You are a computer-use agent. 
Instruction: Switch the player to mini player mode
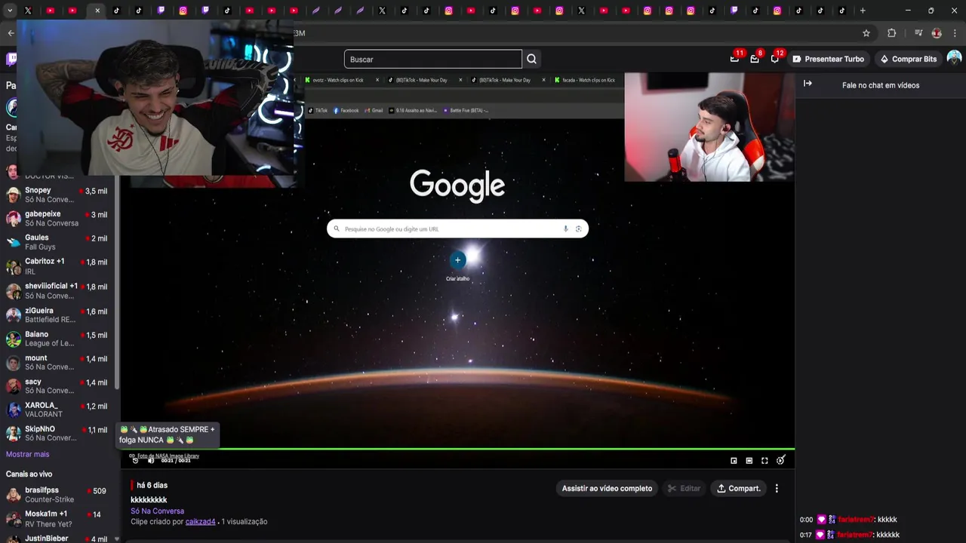tap(734, 460)
